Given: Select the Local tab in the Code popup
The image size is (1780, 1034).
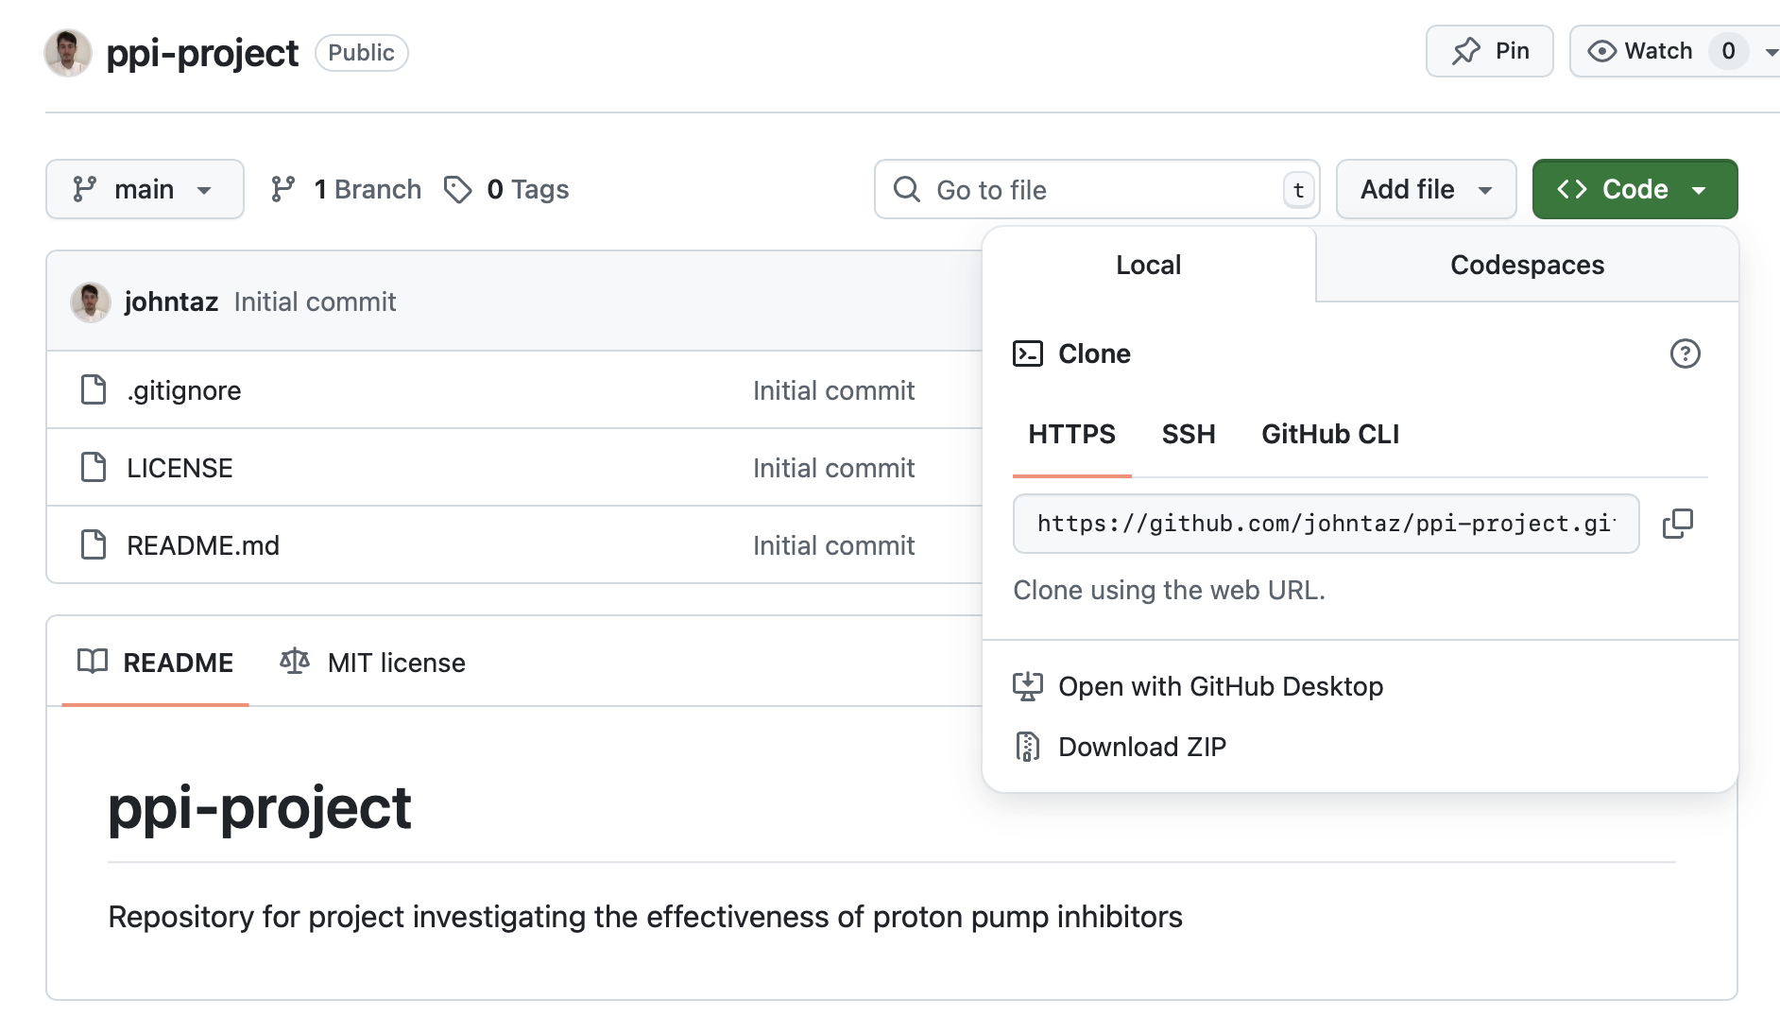Looking at the screenshot, I should 1147,265.
